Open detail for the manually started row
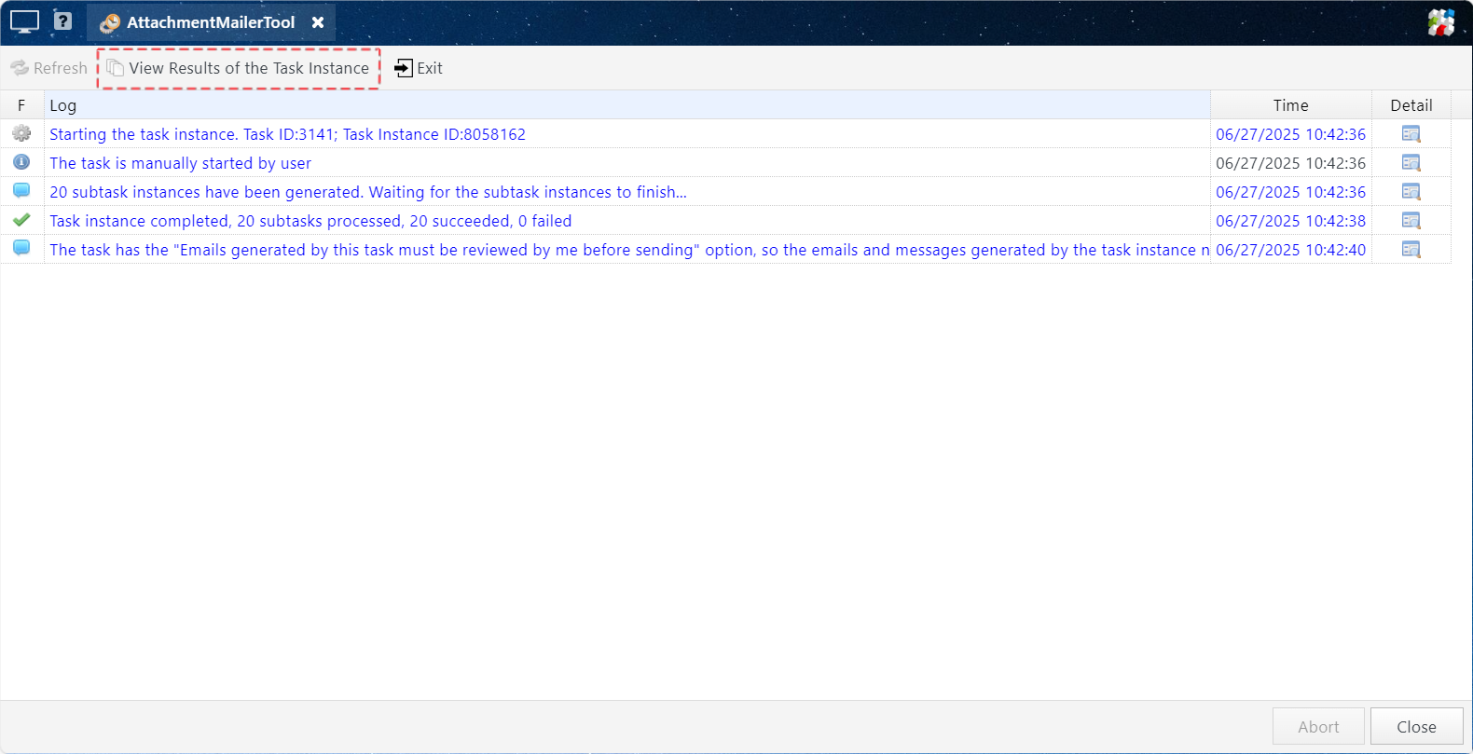Viewport: 1473px width, 754px height. [x=1411, y=163]
